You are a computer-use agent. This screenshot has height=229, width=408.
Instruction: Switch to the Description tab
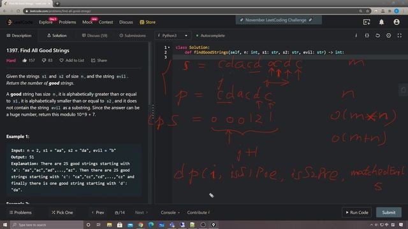pyautogui.click(x=19, y=36)
